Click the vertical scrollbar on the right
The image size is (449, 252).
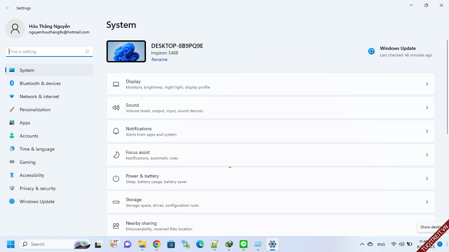(447, 87)
